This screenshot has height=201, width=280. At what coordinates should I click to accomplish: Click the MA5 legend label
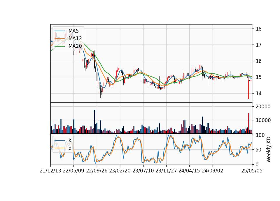(73, 31)
